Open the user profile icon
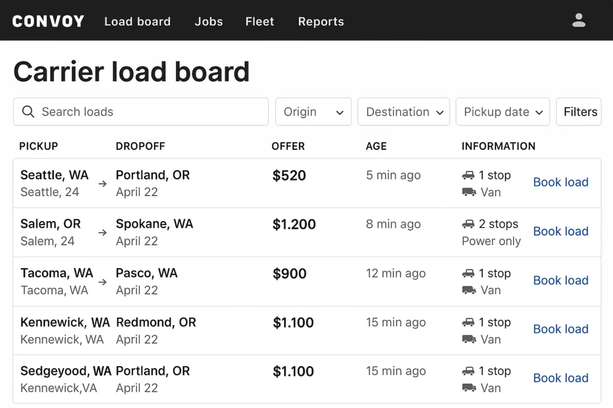 [579, 19]
